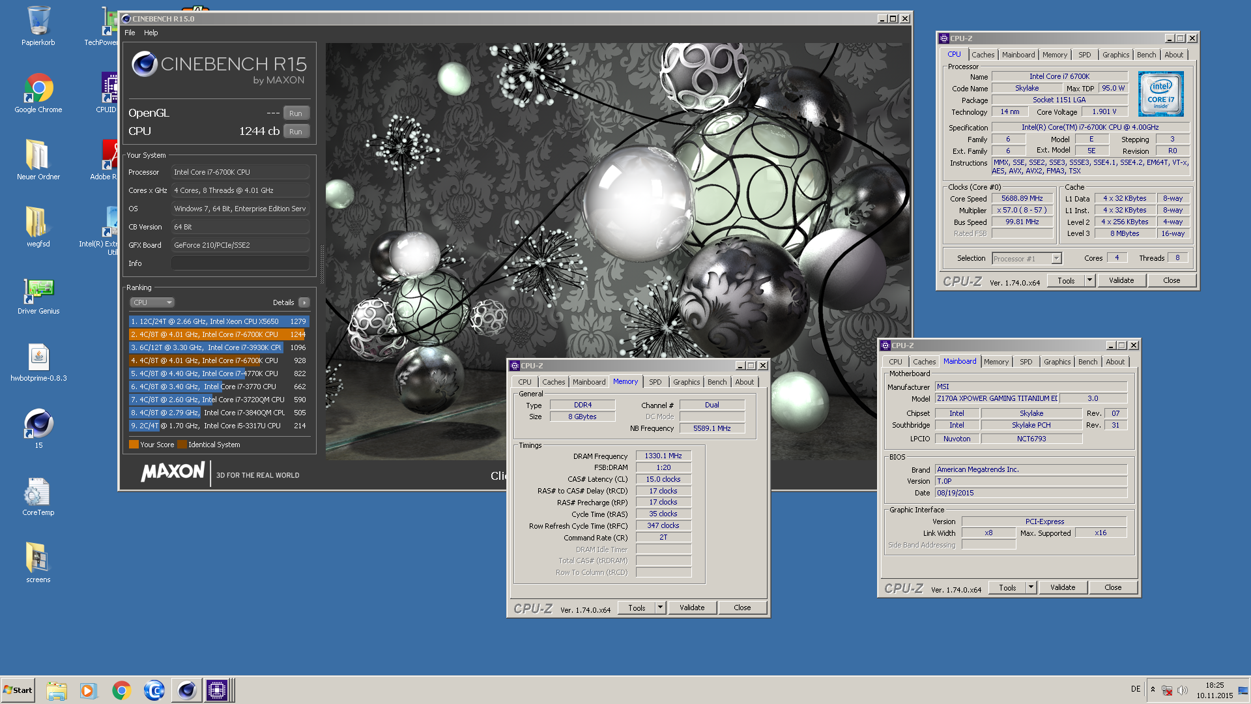Select Graphics tab in Mainboard CPU-Z window

(x=1057, y=362)
